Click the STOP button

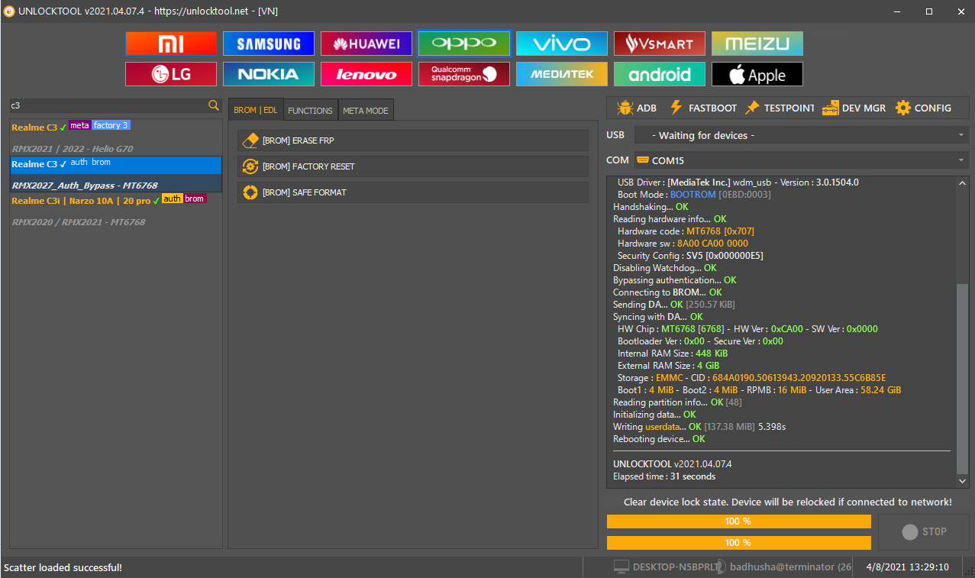coord(924,531)
